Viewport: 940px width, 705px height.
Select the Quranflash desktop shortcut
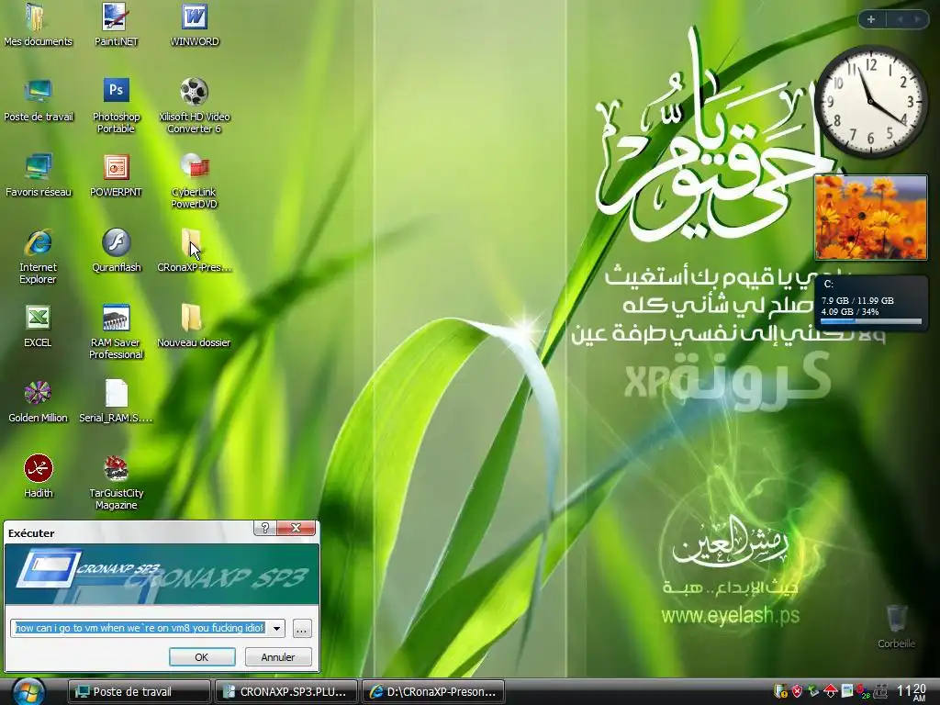pyautogui.click(x=116, y=251)
